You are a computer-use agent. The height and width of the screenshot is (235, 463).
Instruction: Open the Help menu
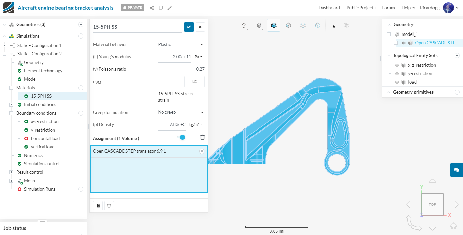[408, 8]
